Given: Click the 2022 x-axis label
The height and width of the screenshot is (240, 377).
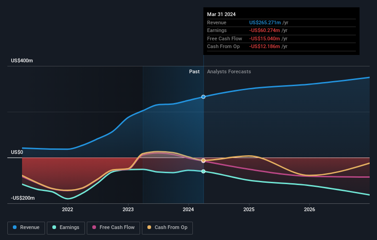Looking at the screenshot, I should (x=68, y=210).
